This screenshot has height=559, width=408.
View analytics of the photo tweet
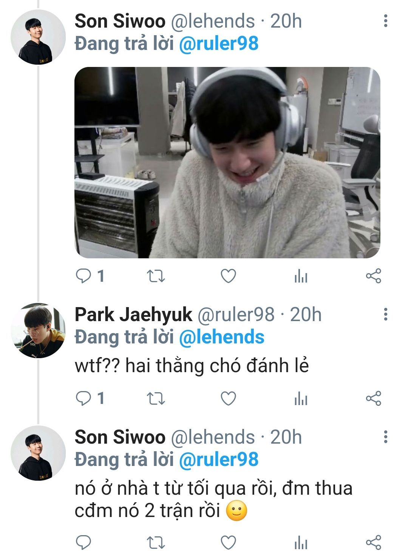pos(301,277)
